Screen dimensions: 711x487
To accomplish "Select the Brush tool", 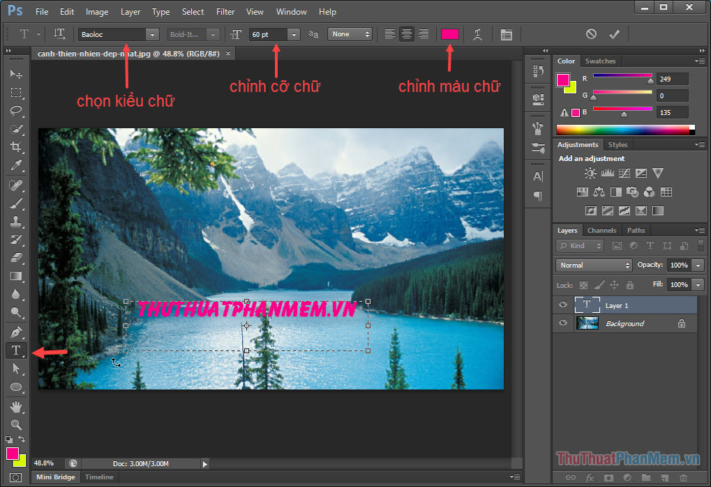I will [15, 204].
